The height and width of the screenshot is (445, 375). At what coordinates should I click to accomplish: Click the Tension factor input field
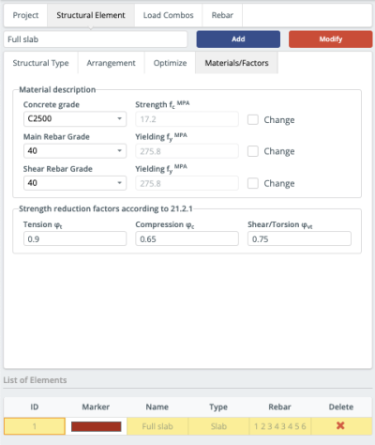tap(75, 238)
